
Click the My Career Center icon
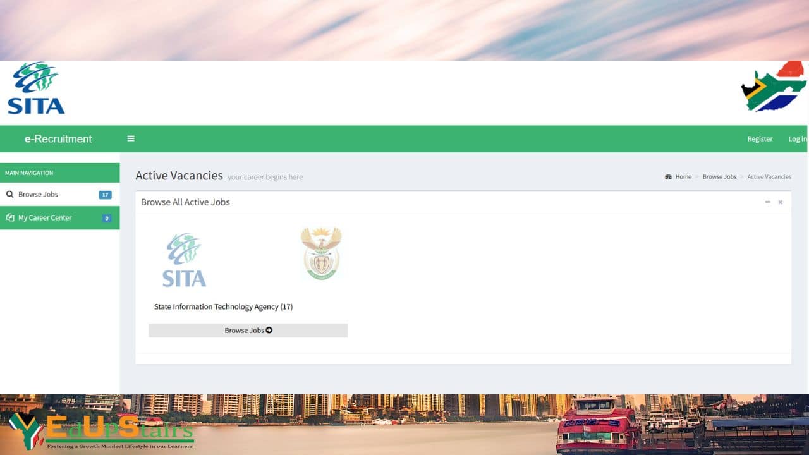(x=10, y=217)
